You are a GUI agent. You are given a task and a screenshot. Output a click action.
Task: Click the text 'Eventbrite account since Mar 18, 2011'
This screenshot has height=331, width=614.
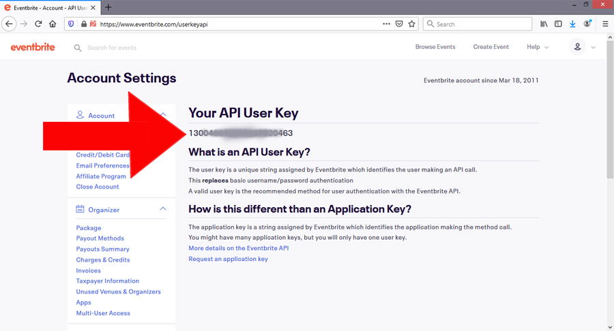coord(481,80)
